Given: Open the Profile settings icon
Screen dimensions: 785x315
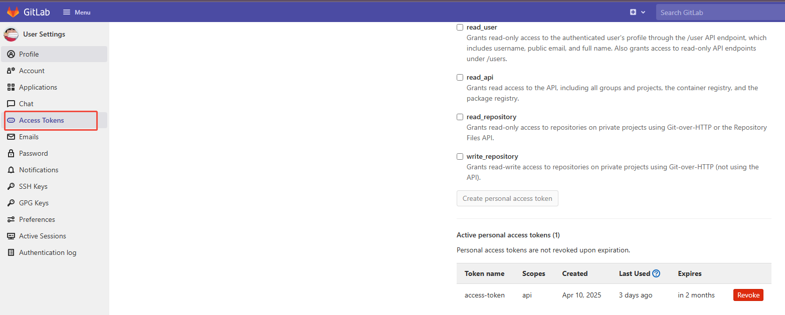Looking at the screenshot, I should [11, 54].
